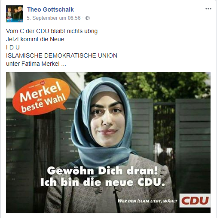217x218 pixels.
Task: Click the 'Jetzt kommt die Neue' text line
Action: [35, 39]
